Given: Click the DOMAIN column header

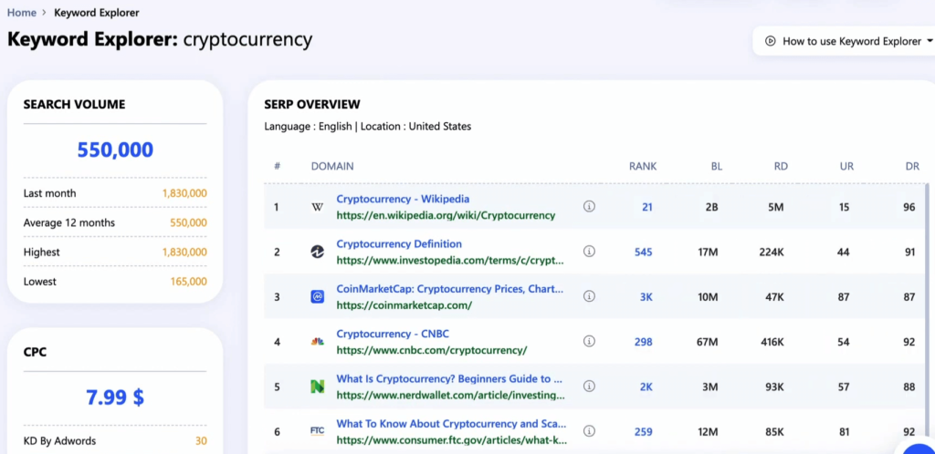Looking at the screenshot, I should pos(332,166).
